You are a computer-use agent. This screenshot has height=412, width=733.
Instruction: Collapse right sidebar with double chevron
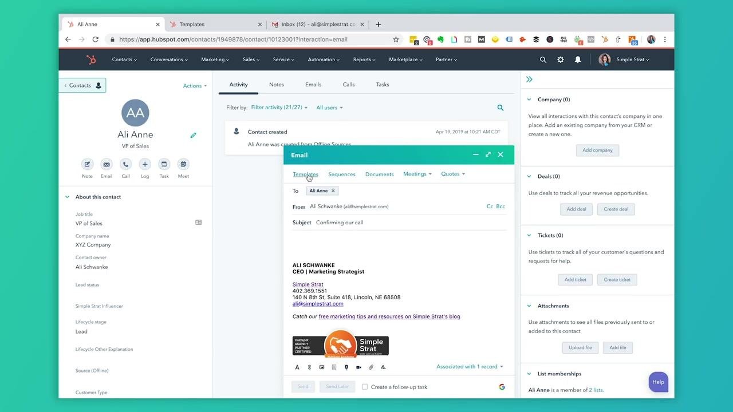click(x=529, y=80)
